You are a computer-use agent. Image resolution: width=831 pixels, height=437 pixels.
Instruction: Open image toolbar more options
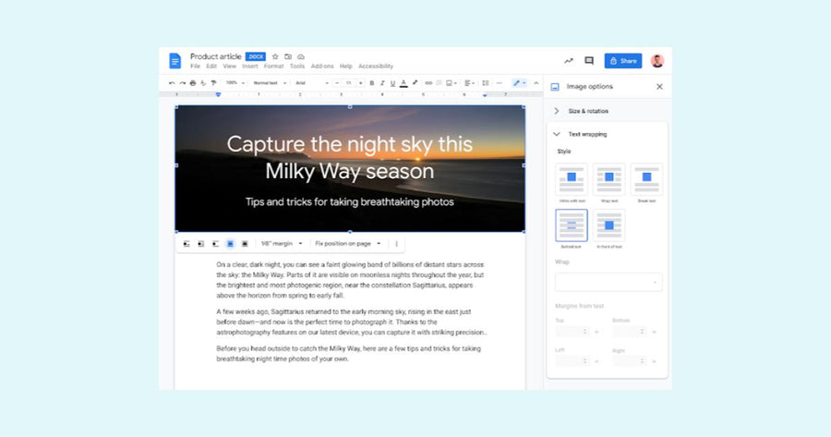point(396,244)
